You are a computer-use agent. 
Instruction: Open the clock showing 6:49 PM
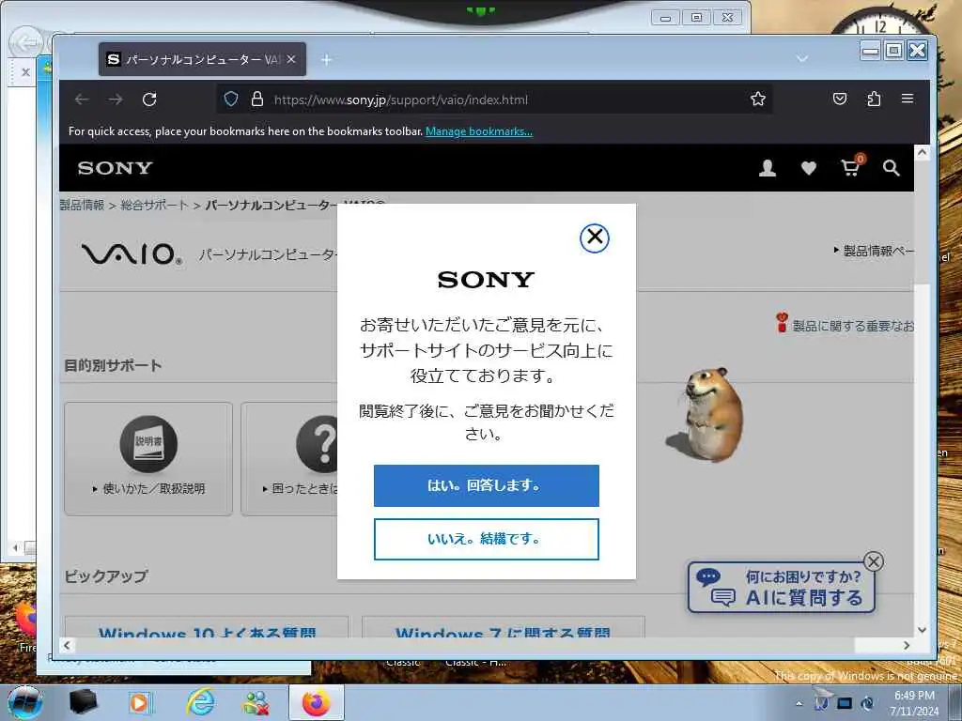click(x=914, y=702)
